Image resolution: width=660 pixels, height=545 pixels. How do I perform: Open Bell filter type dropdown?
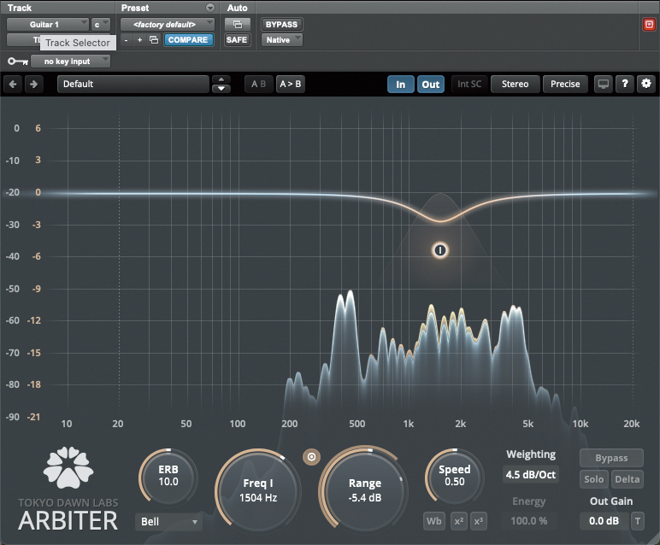(x=168, y=521)
